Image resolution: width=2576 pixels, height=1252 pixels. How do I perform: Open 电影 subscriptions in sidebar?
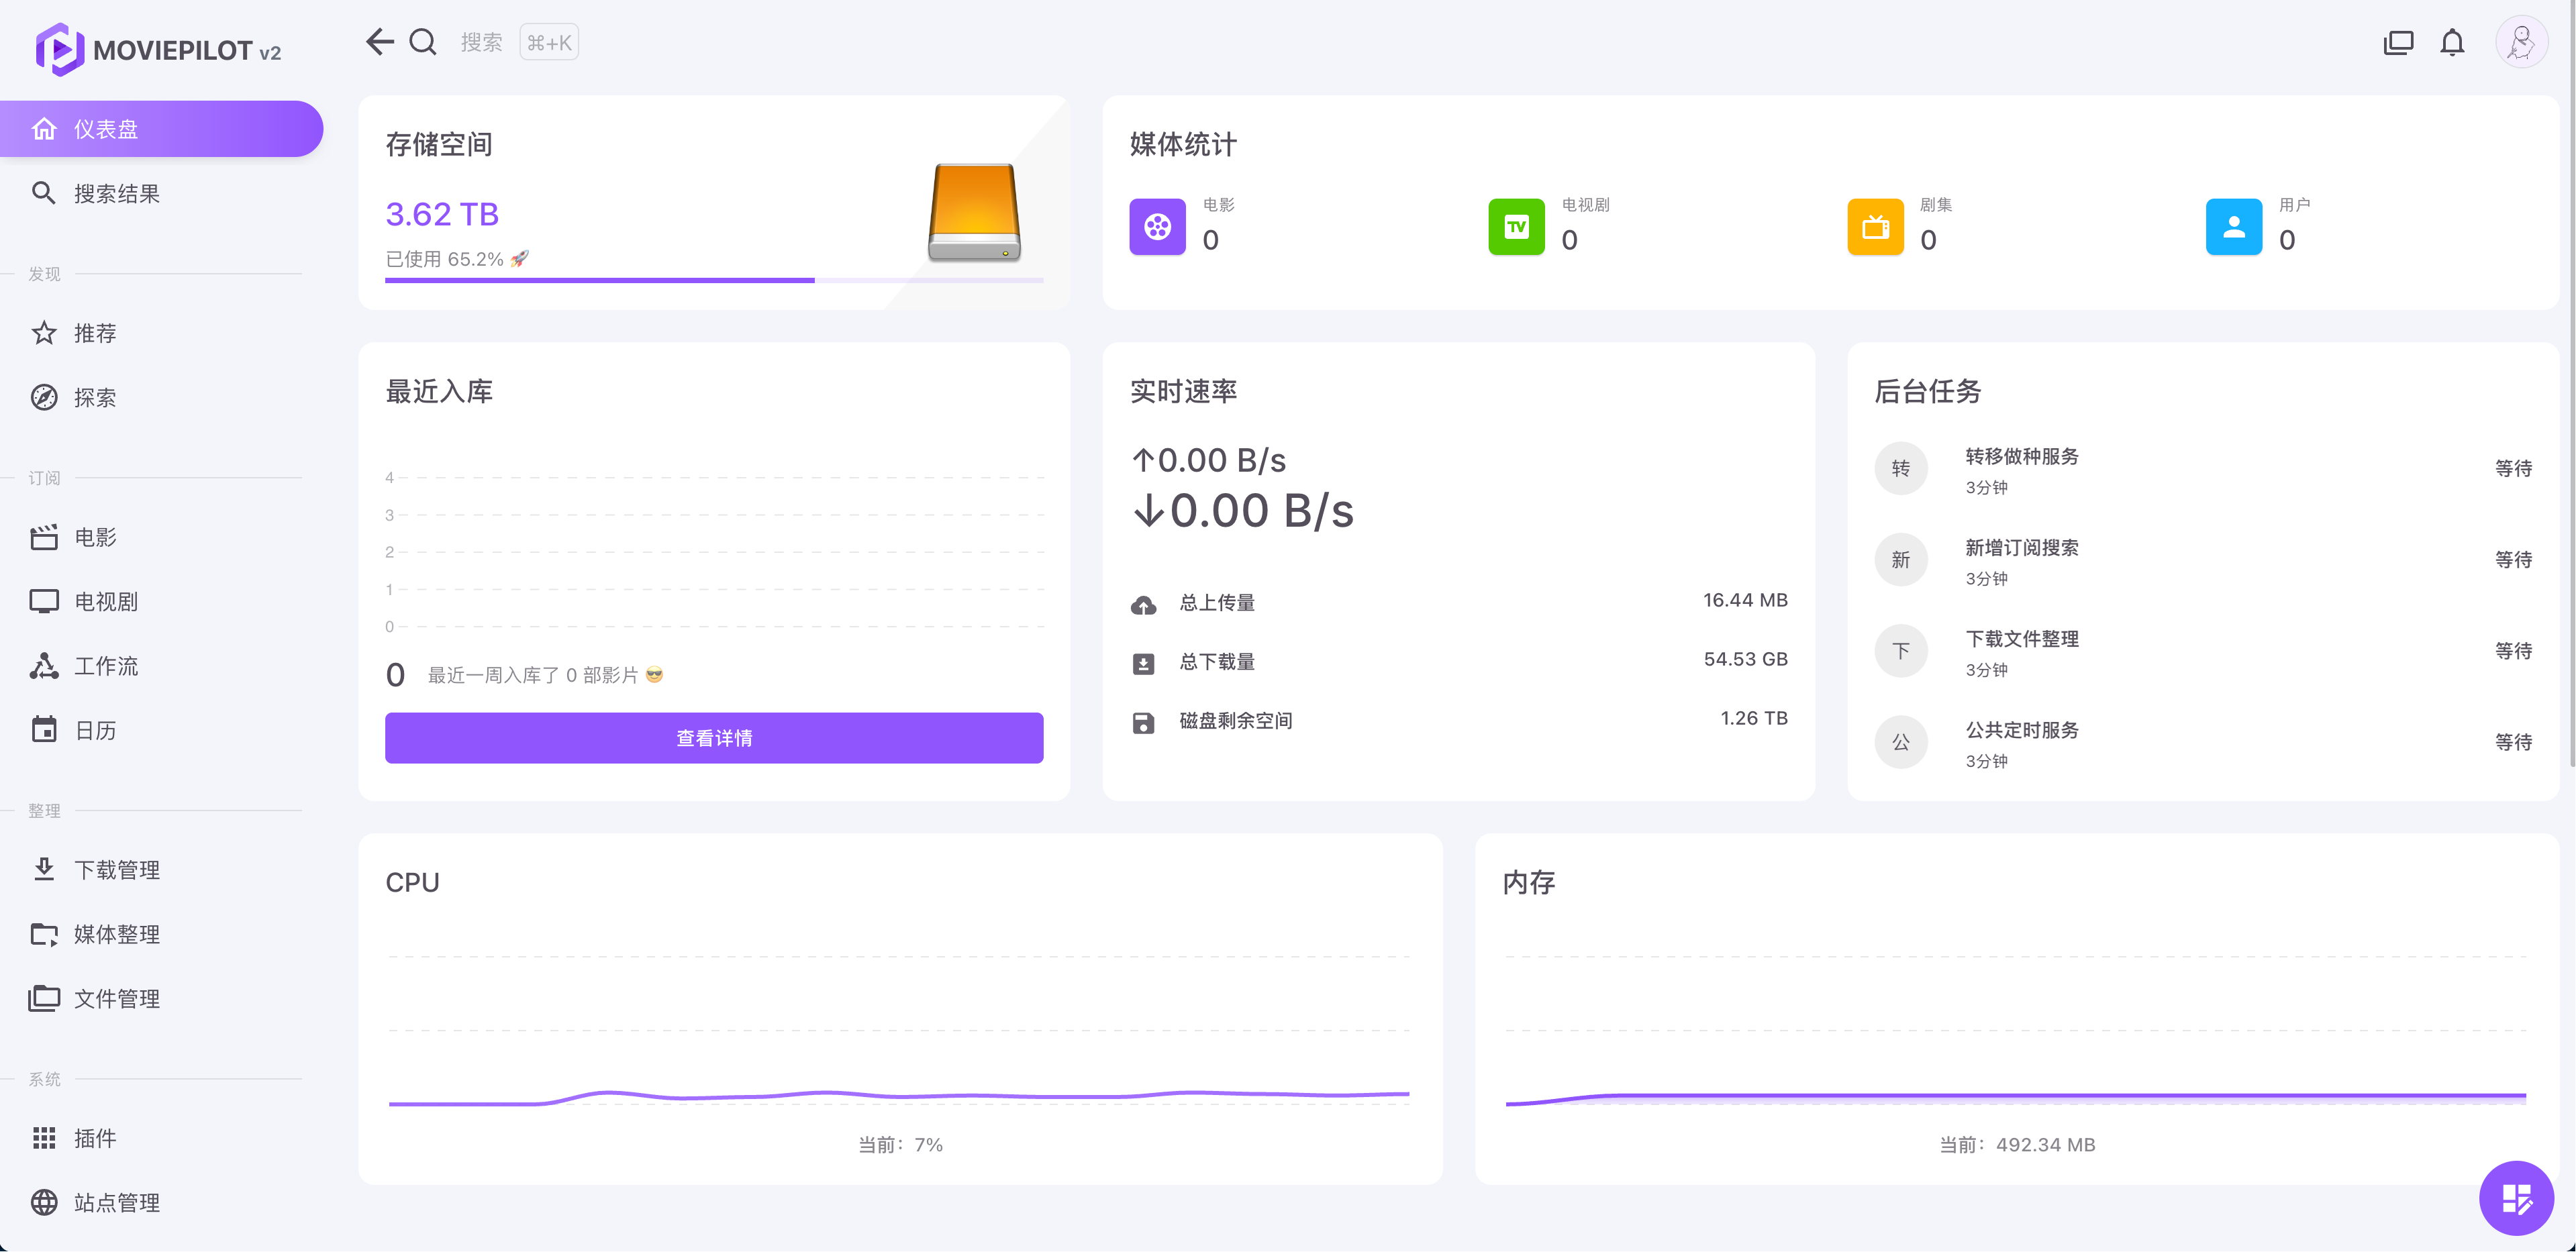tap(161, 537)
